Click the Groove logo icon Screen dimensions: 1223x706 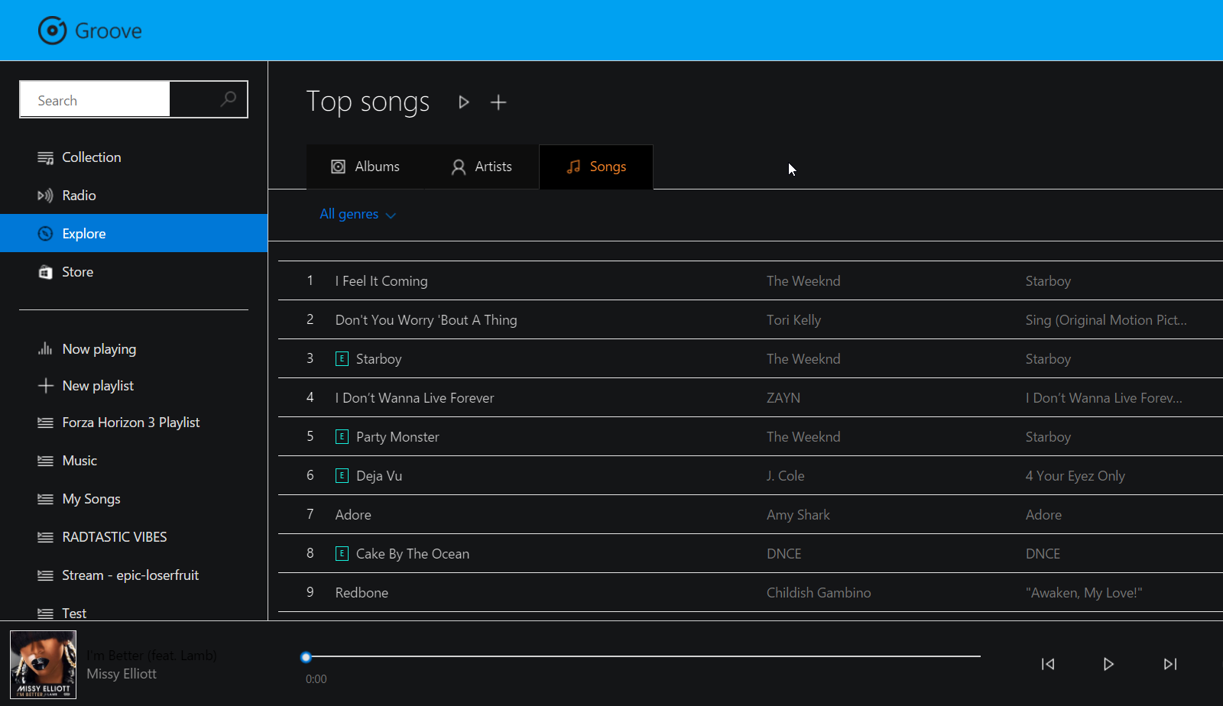pyautogui.click(x=52, y=31)
